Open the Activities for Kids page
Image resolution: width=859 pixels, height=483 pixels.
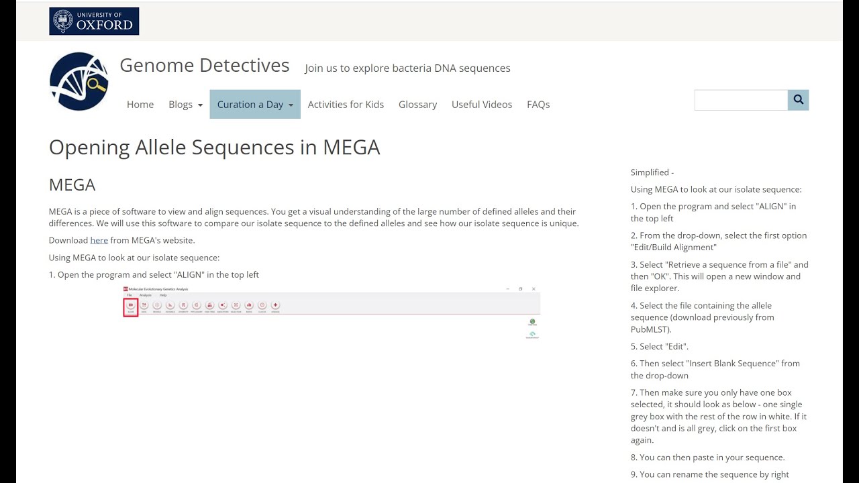[x=346, y=105]
